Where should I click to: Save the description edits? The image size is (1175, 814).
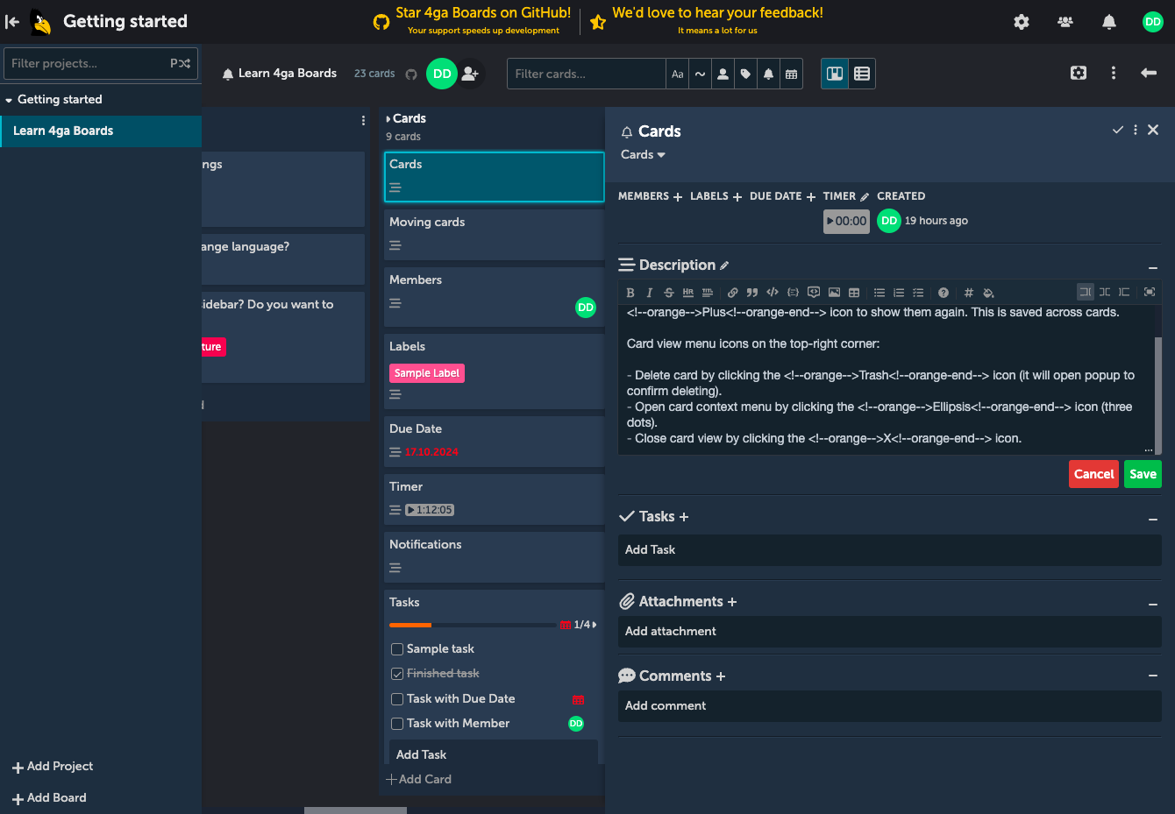1143,474
